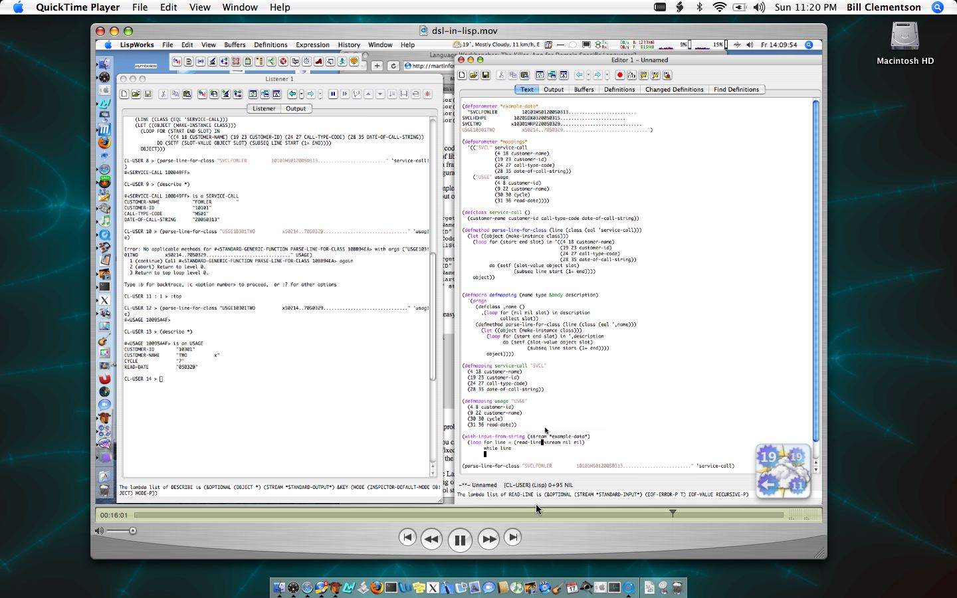Click the save icon in editor toolbar
This screenshot has height=598, width=957.
[486, 75]
